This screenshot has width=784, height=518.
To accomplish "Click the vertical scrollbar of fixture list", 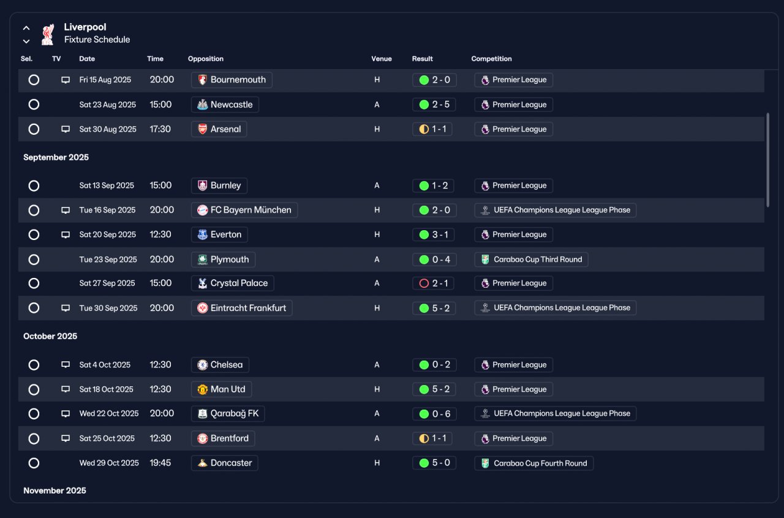I will [x=767, y=159].
